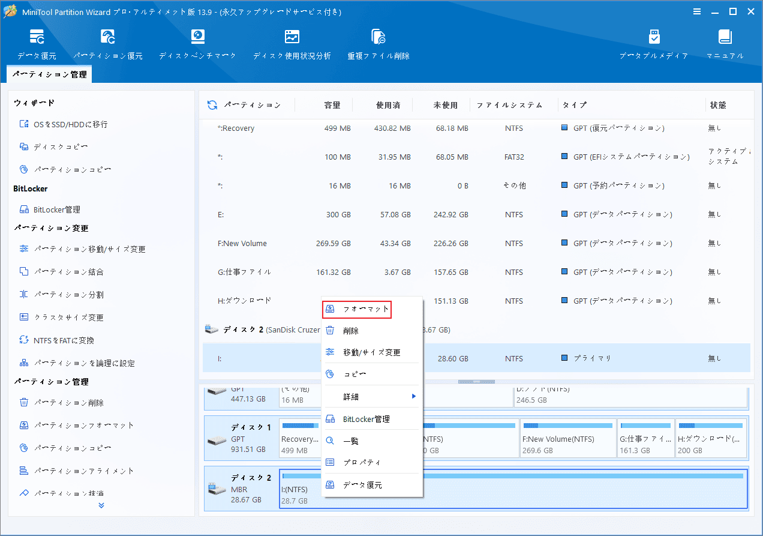This screenshot has height=536, width=763.
Task: Sort by the ファイルシステム column header
Action: point(509,105)
